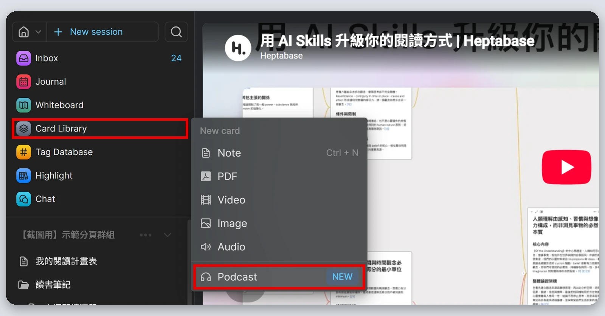This screenshot has width=605, height=316.
Task: Click the Heptabase channel avatar
Action: point(238,48)
